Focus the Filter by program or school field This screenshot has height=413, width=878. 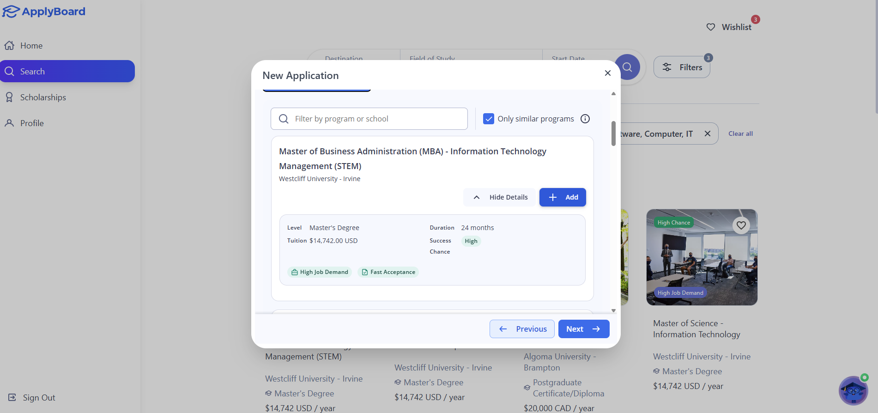click(369, 119)
